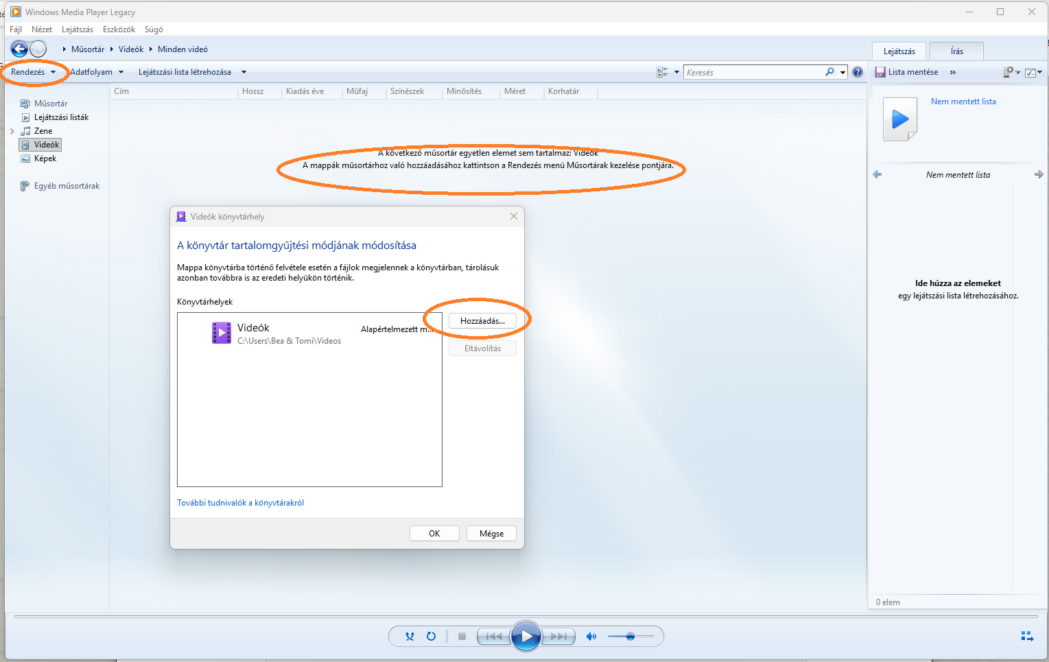This screenshot has width=1049, height=662.
Task: Show hidden commands with the » chevron
Action: (x=952, y=72)
